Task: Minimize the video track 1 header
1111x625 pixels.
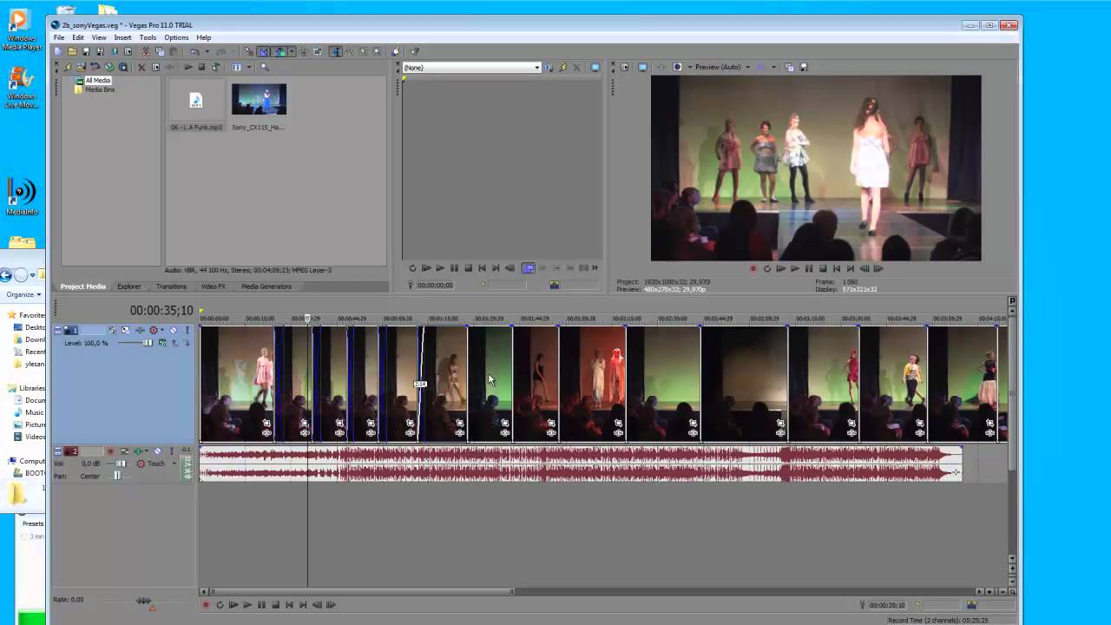Action: (58, 330)
